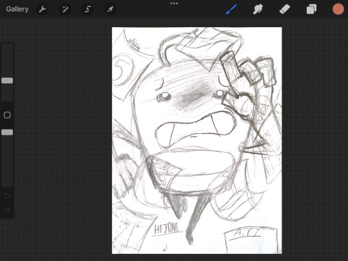The width and height of the screenshot is (348, 261).
Task: Open the Gallery
Action: pos(17,9)
